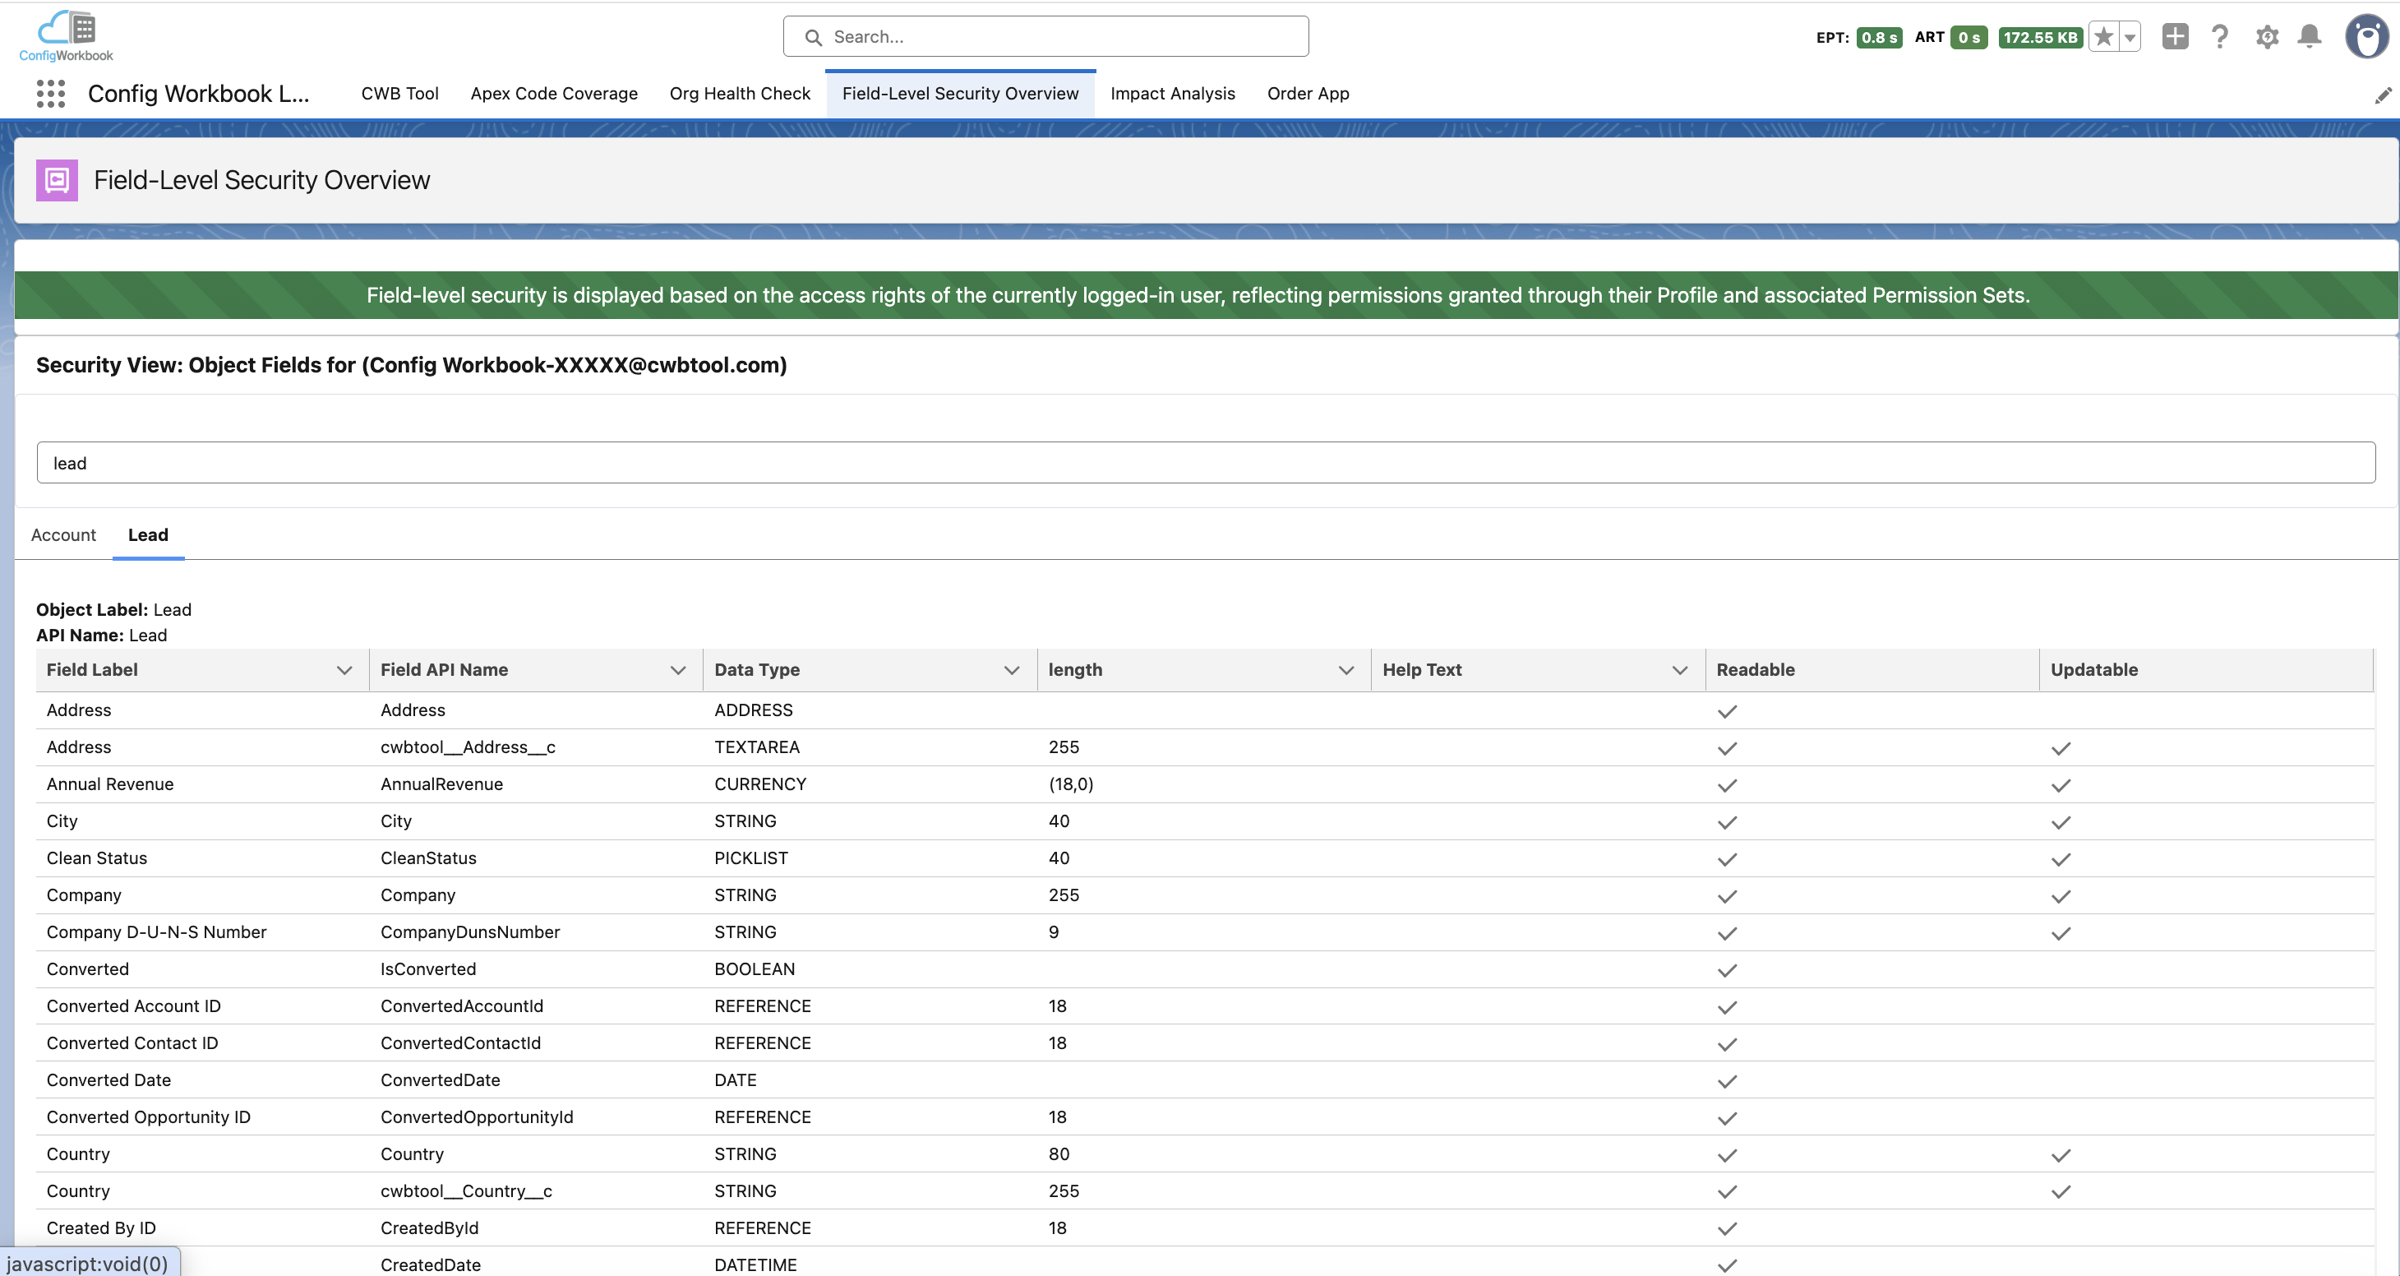2400x1276 pixels.
Task: Open Apex Code Coverage page
Action: tap(553, 93)
